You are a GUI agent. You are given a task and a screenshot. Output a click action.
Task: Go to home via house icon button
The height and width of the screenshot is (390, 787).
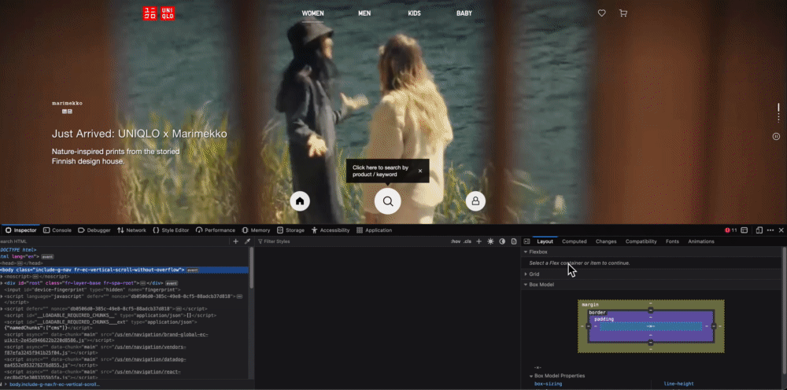(x=300, y=201)
